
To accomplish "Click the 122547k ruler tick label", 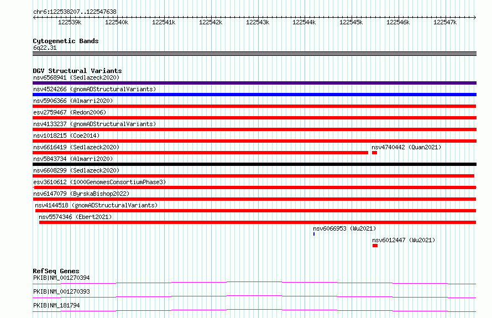I will pyautogui.click(x=445, y=22).
